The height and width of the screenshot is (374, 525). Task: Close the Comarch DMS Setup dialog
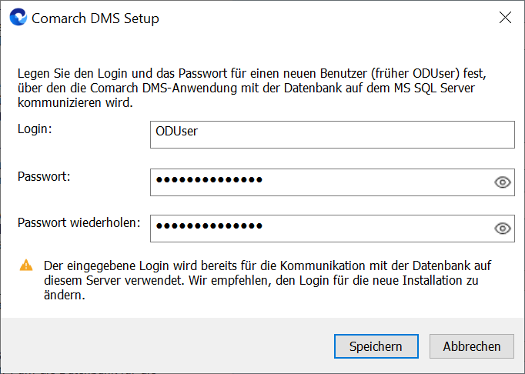(x=505, y=18)
